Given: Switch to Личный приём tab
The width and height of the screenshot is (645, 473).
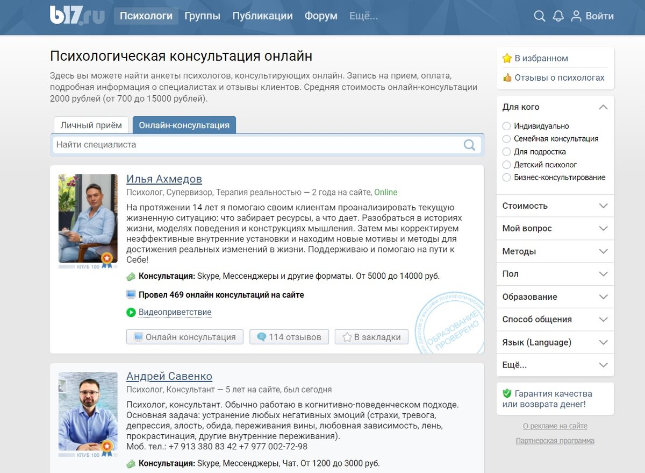Looking at the screenshot, I should tap(91, 125).
